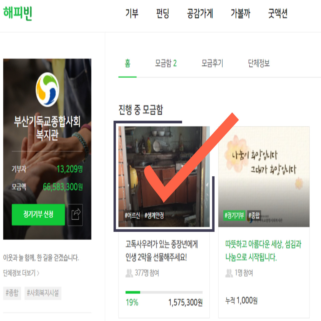Click the organization's circular logo emblem

47,89
